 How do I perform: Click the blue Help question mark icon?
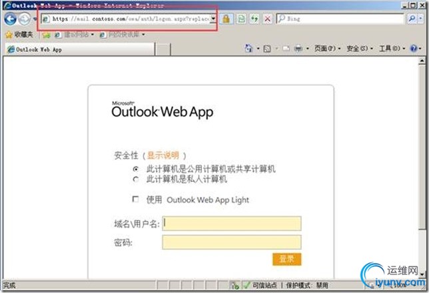(414, 49)
